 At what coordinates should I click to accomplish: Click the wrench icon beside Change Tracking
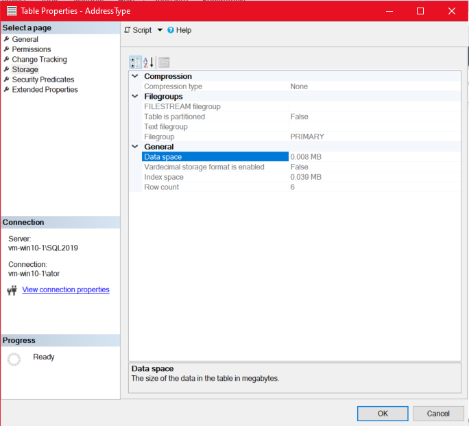[x=6, y=59]
